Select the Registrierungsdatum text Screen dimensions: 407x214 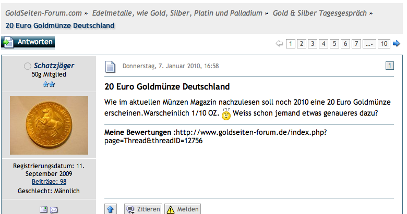(x=49, y=170)
